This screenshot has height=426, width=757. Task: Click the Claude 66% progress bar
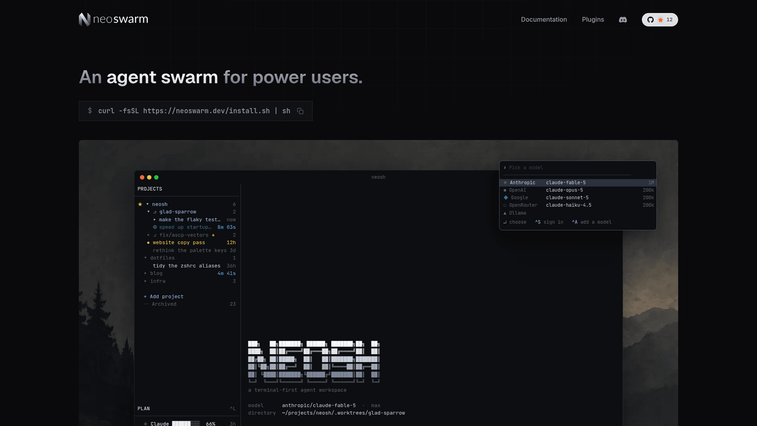tap(186, 424)
